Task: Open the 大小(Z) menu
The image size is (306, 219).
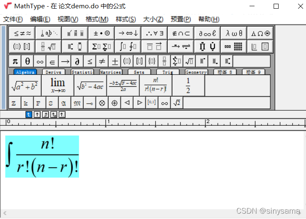Action: tap(153, 19)
